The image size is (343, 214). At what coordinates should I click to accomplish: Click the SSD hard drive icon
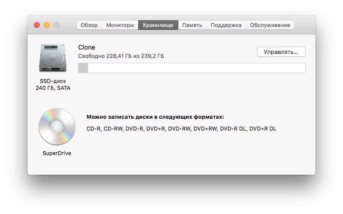click(x=53, y=58)
